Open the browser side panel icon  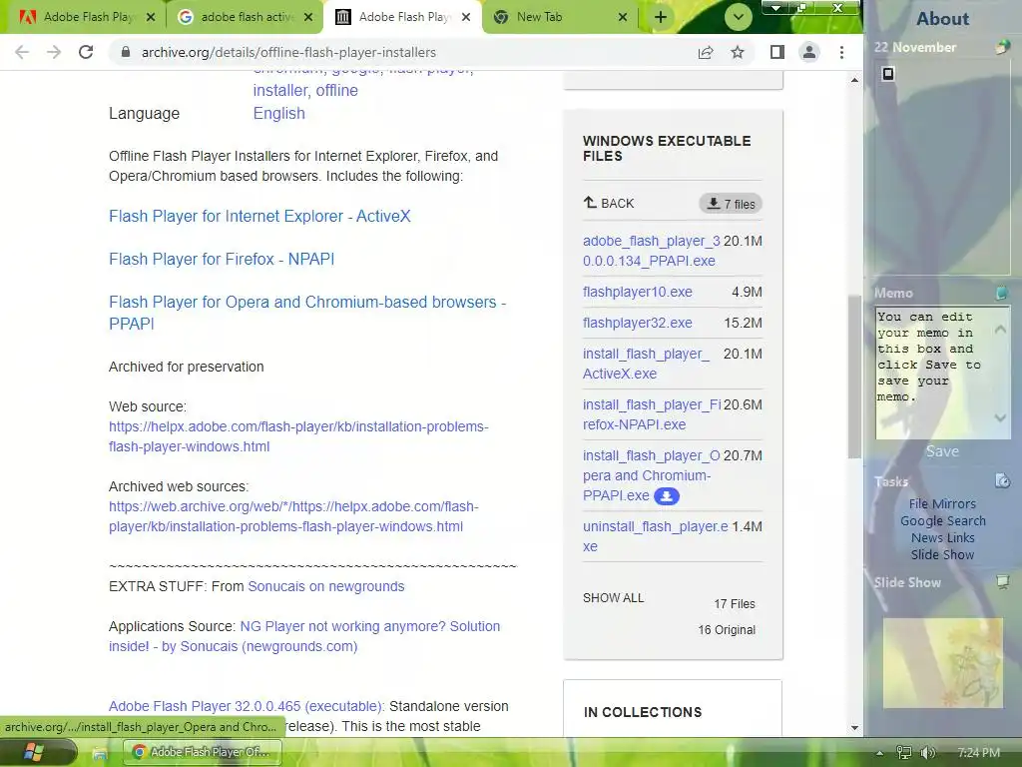[x=776, y=52]
